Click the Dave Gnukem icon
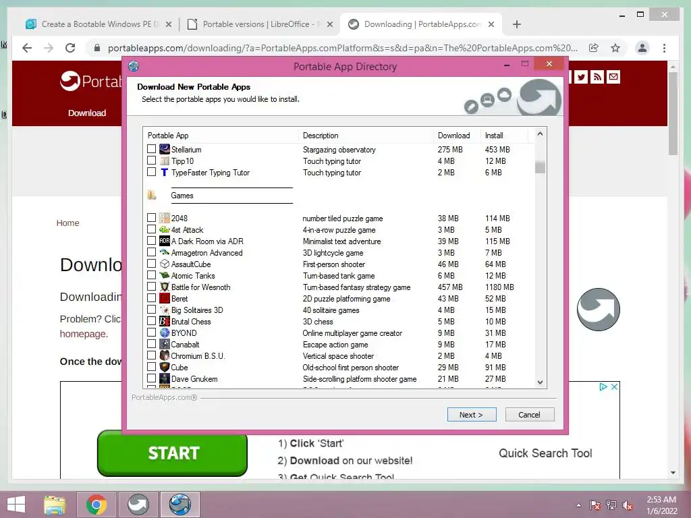 165,378
